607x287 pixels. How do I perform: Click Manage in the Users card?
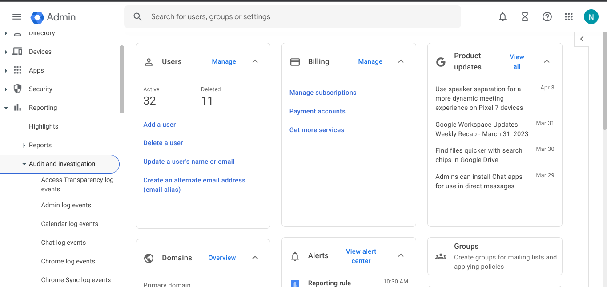224,61
